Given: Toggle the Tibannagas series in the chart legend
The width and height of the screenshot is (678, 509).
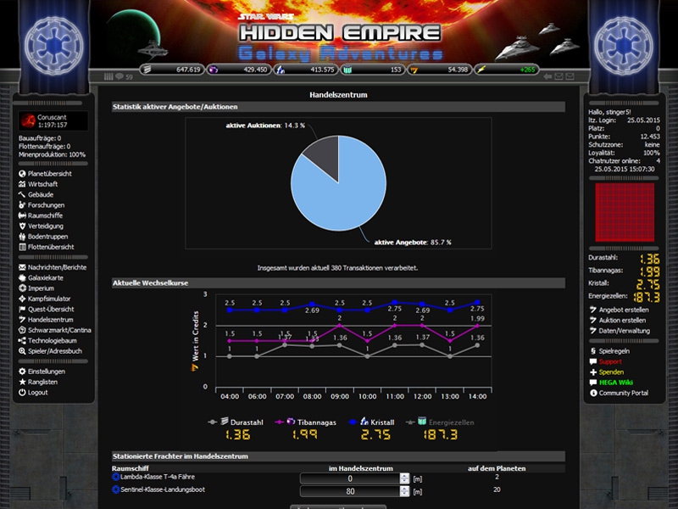Looking at the screenshot, I should 306,422.
